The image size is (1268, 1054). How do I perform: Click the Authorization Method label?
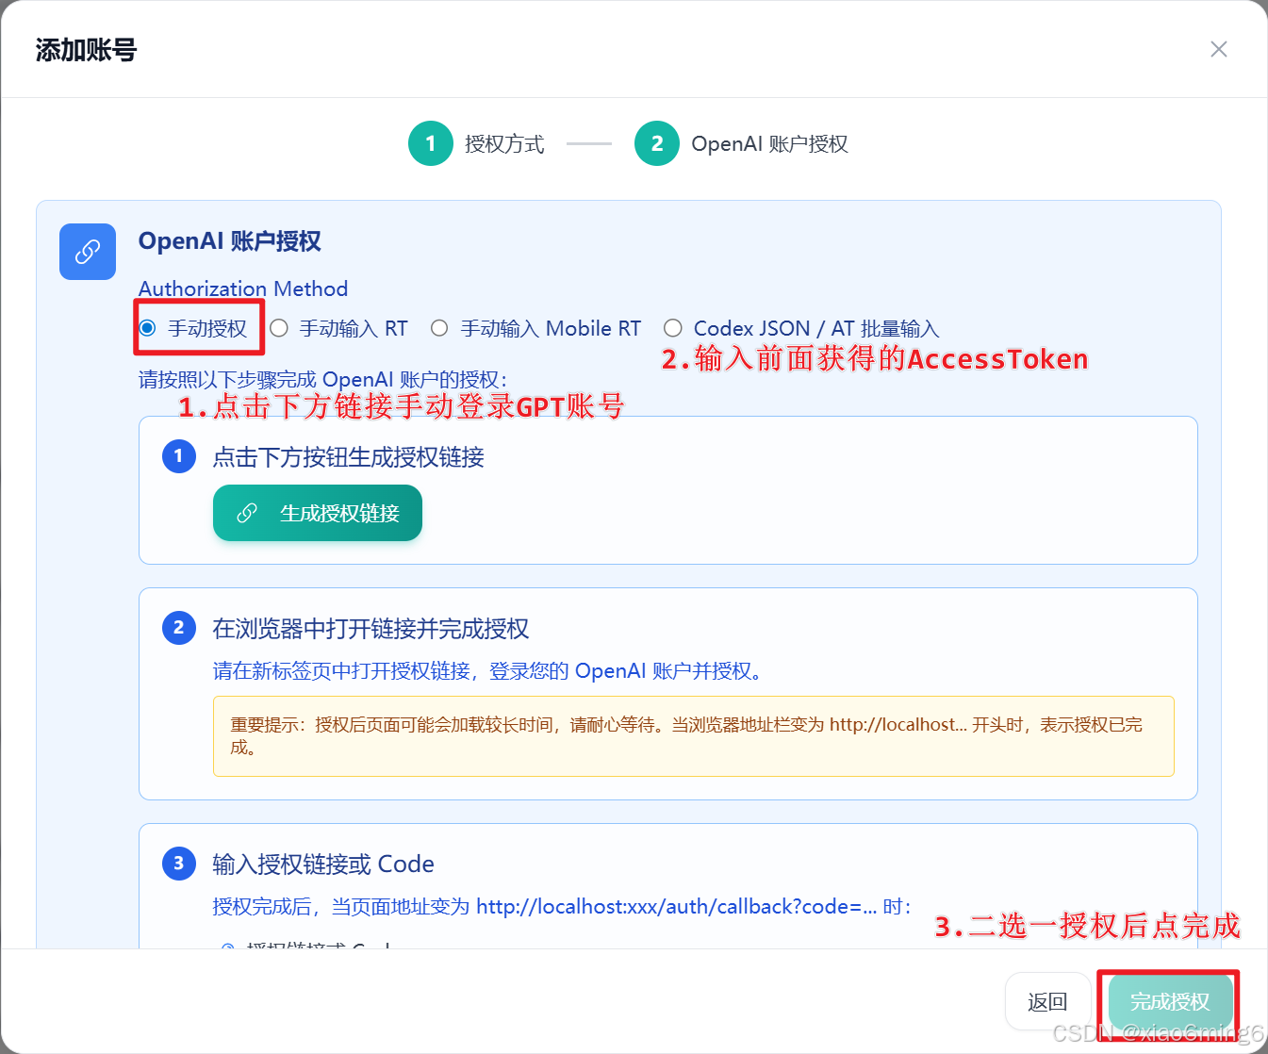[x=243, y=288]
